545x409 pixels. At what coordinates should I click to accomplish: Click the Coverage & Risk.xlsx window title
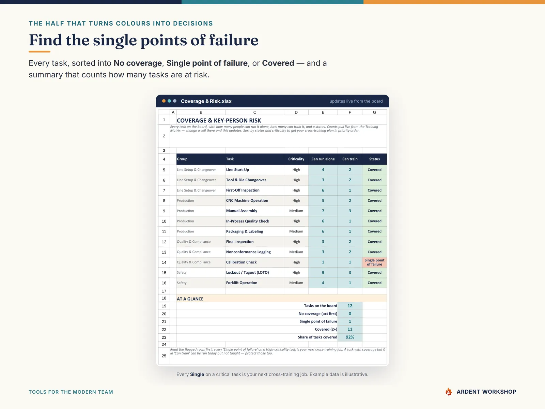206,101
